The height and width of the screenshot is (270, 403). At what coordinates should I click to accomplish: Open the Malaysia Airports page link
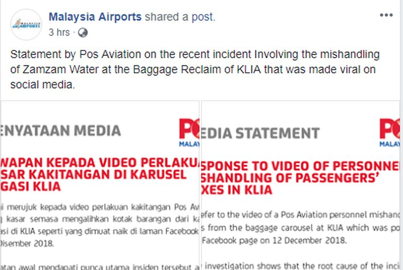(x=95, y=17)
